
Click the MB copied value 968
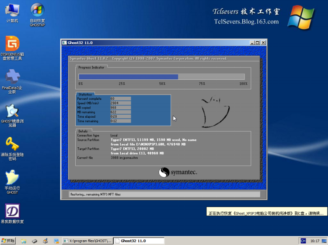[121, 108]
